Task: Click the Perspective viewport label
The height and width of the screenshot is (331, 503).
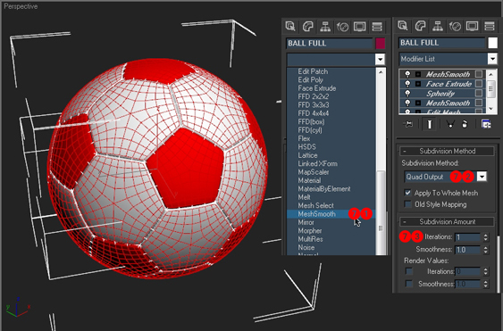Action: pyautogui.click(x=21, y=6)
